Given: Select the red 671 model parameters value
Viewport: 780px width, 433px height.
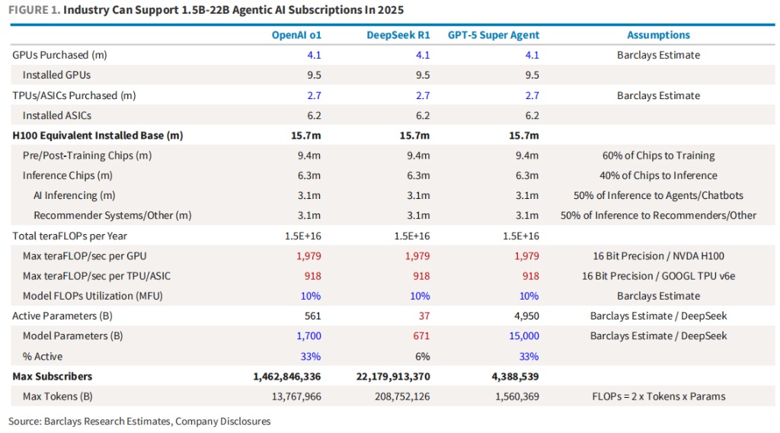Looking at the screenshot, I should coord(420,336).
